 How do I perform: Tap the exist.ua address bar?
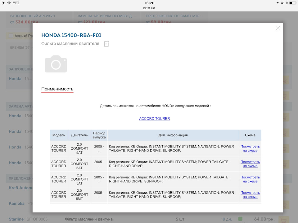tap(149, 8)
